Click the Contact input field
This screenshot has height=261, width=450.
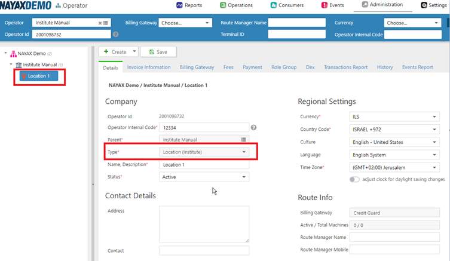tap(204, 250)
